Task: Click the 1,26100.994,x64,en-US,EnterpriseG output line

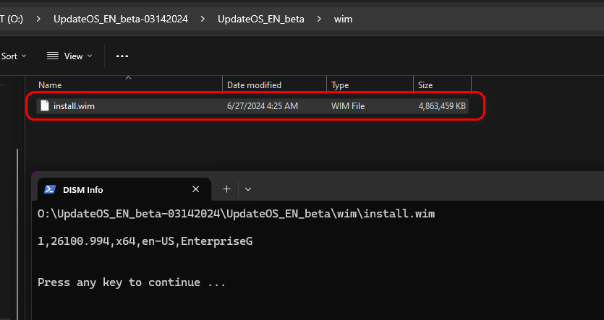Action: coord(145,241)
